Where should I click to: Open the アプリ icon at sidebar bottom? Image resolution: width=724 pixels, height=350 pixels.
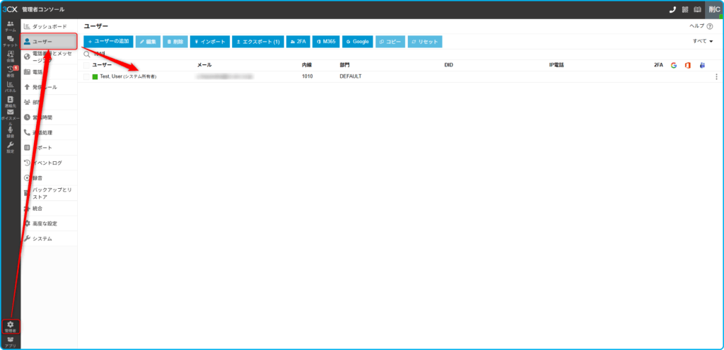10,342
